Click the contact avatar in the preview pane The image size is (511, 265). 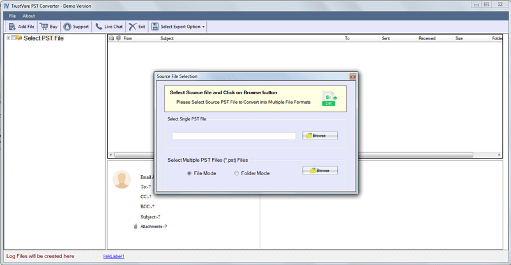coord(122,179)
